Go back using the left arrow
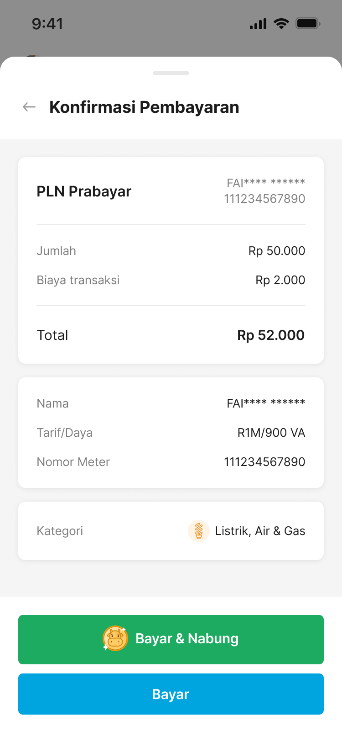Screen dimensions: 342x742 29,107
